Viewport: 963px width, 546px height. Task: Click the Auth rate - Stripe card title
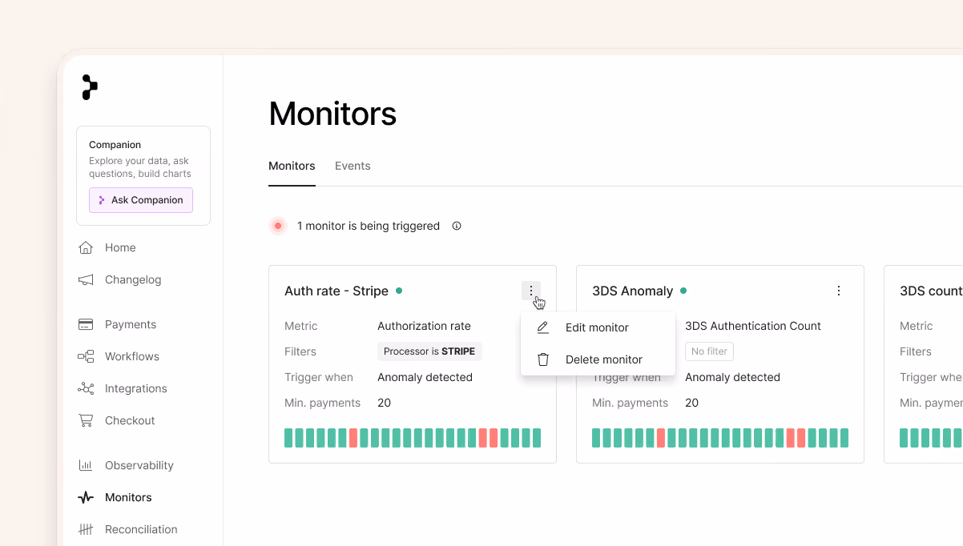coord(336,291)
